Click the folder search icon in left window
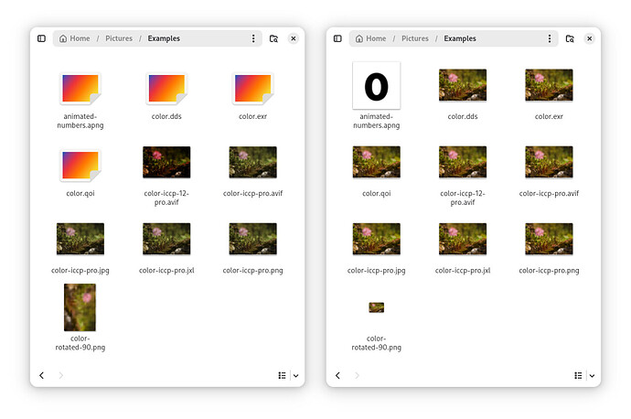This screenshot has height=419, width=631. tap(273, 38)
